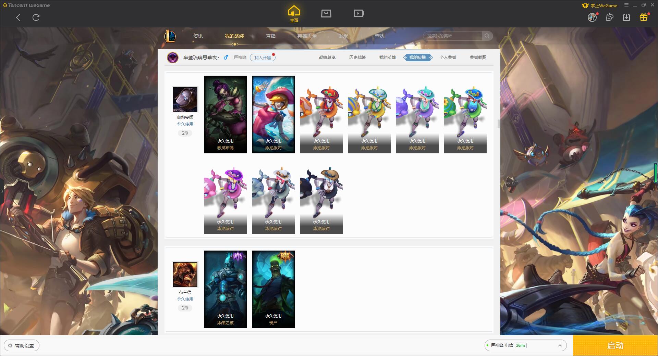Click the 巨神峰 server label beside username
The height and width of the screenshot is (356, 658).
pyautogui.click(x=240, y=58)
